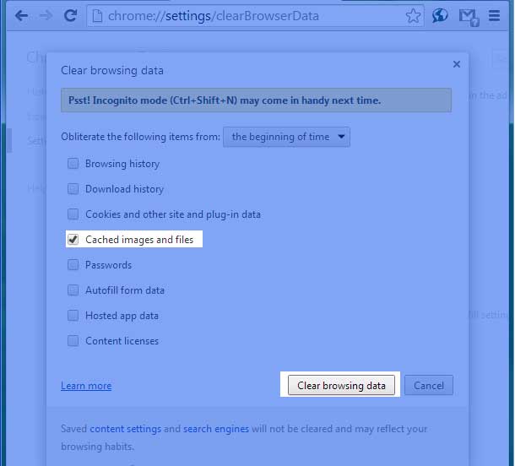Bookmark this page with the star icon
The width and height of the screenshot is (515, 466).
413,16
